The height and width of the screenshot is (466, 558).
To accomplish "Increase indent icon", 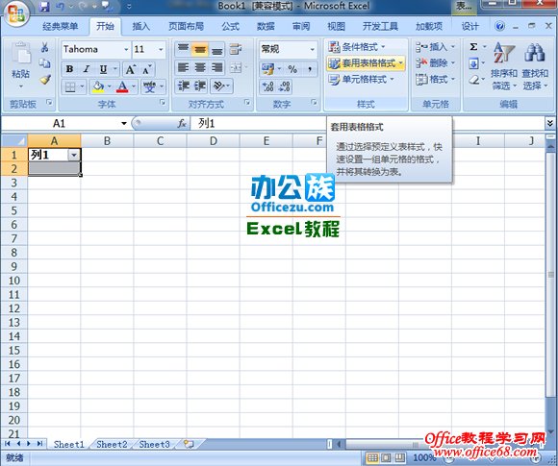I will (x=200, y=86).
